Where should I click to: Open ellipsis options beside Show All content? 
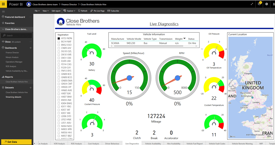tap(30, 42)
